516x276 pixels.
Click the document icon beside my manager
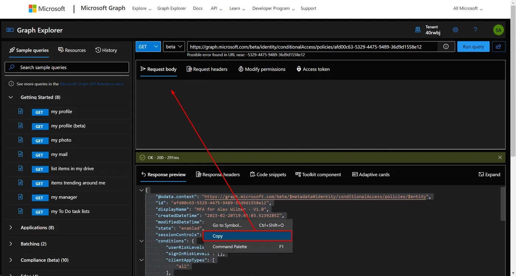21,197
